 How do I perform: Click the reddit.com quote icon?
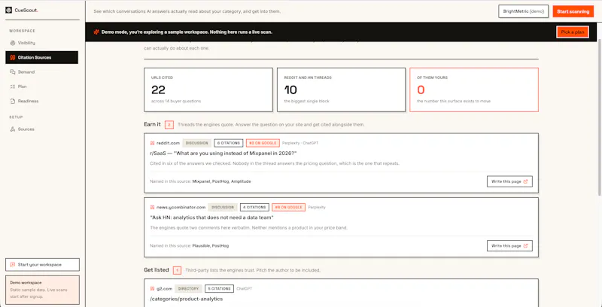click(153, 143)
